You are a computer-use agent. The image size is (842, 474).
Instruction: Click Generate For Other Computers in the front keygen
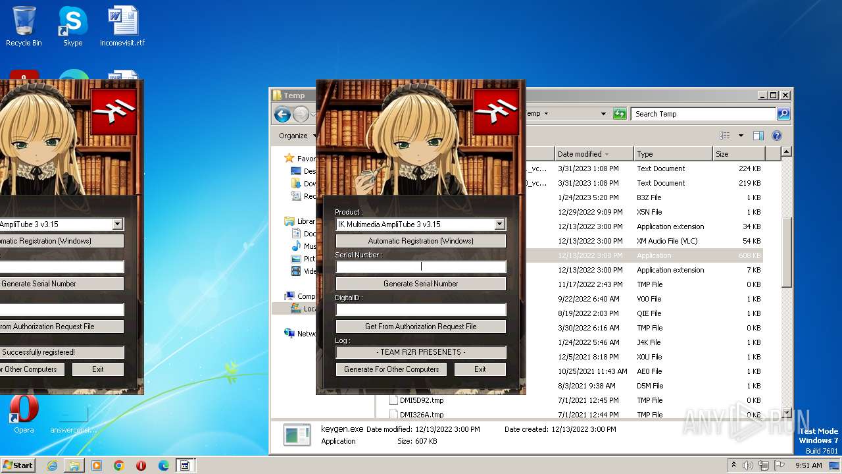tap(391, 369)
